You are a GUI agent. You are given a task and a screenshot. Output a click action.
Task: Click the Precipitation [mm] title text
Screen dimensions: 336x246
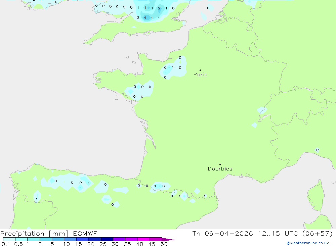(34, 233)
